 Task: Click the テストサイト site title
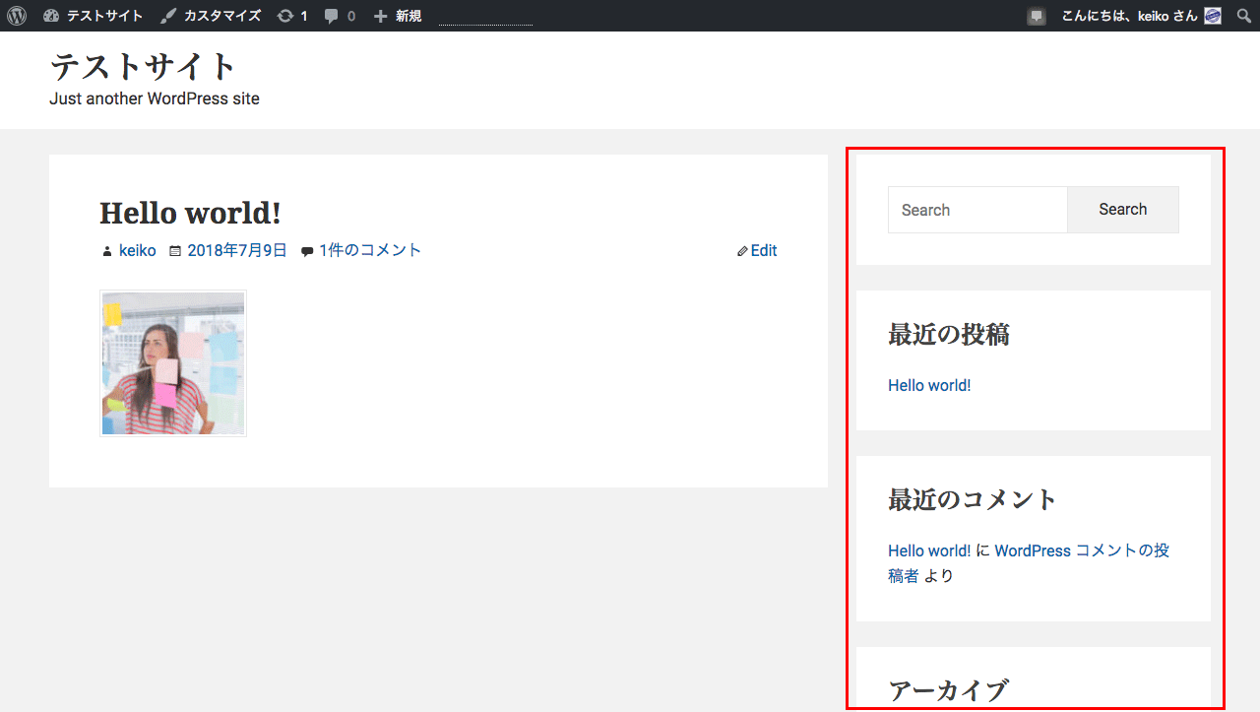click(144, 66)
